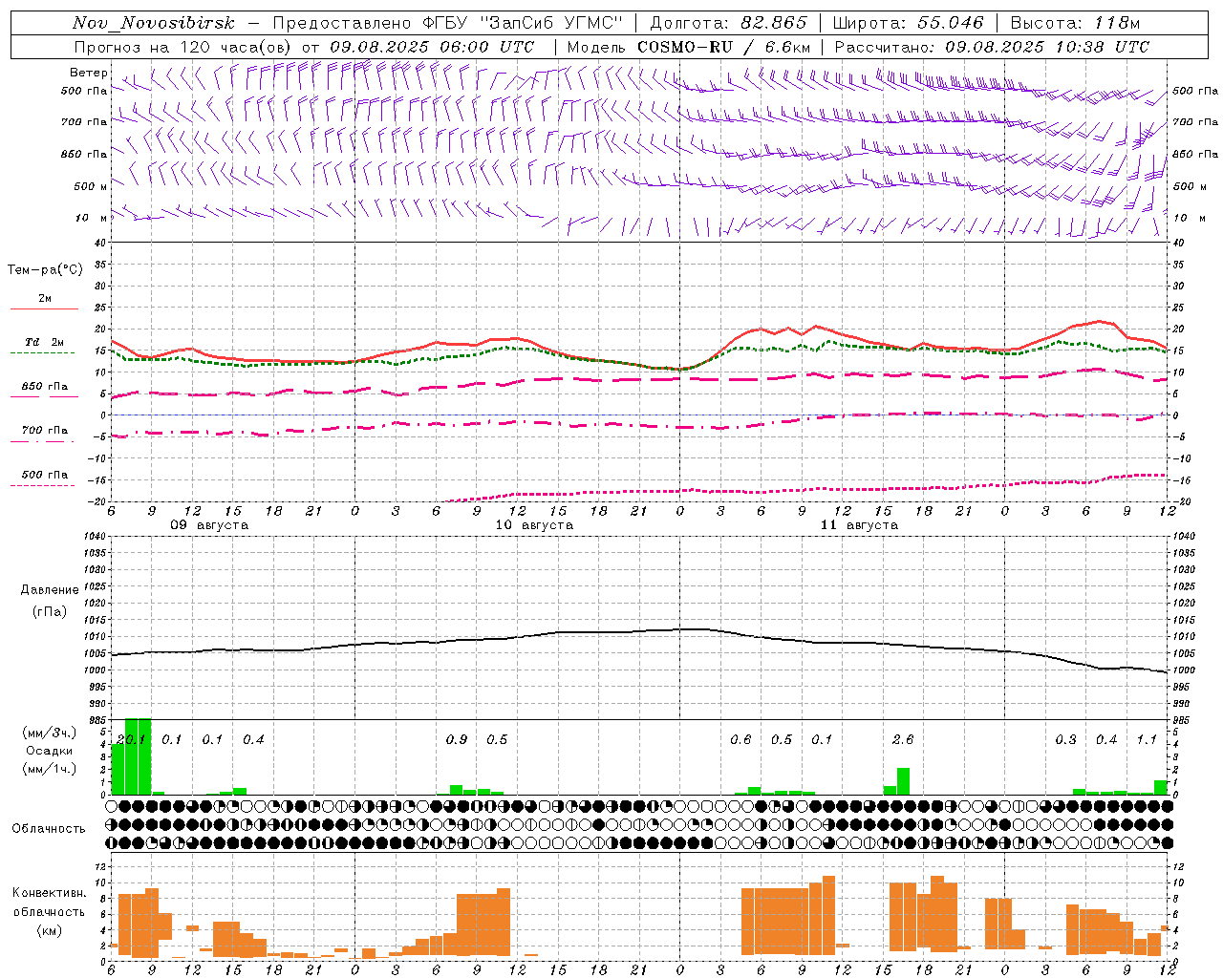Viewport: 1223px width, 978px height.
Task: Click the "Облачность" cloud cover label
Action: (x=49, y=829)
